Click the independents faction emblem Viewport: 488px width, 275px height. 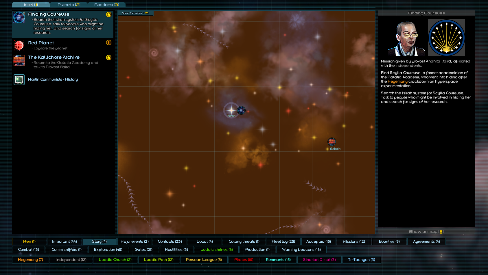click(x=446, y=38)
